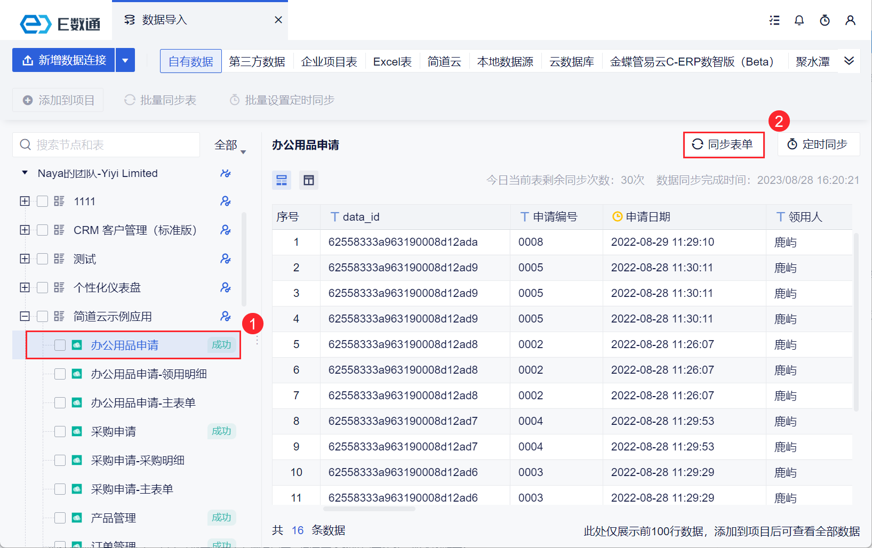The image size is (872, 548).
Task: Check the 办公用品申请 checkbox
Action: [60, 345]
